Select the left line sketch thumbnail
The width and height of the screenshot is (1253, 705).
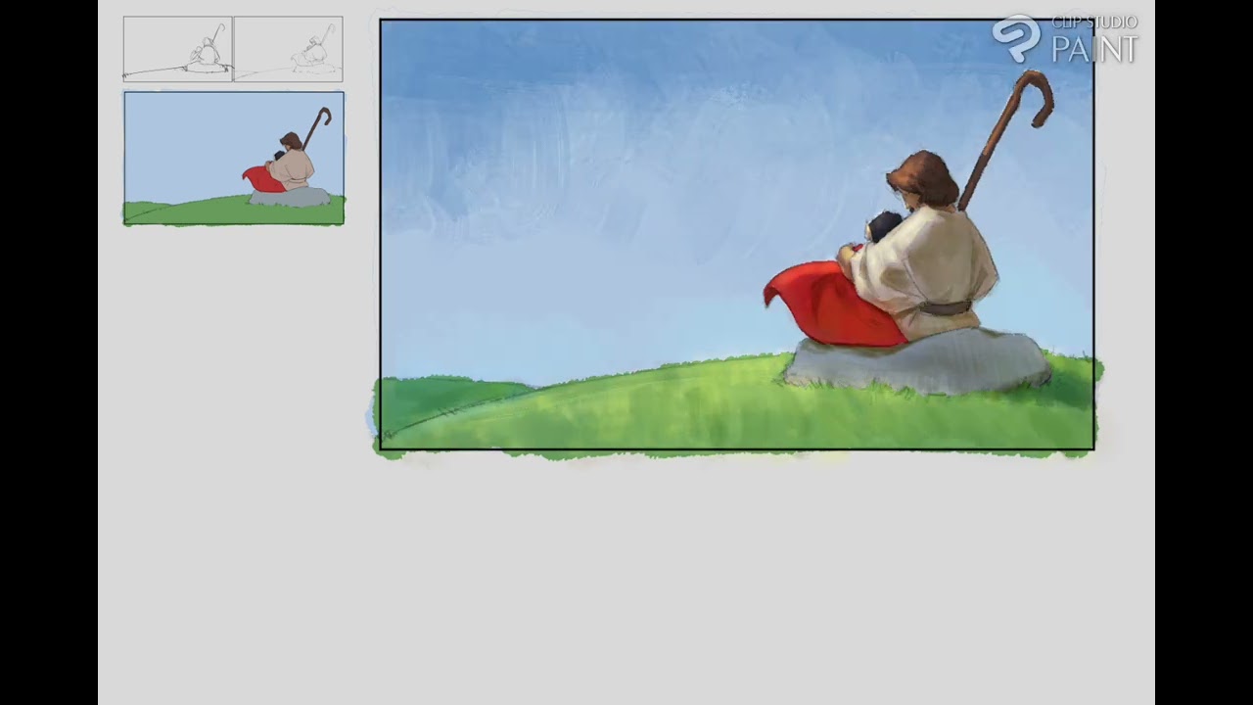(178, 49)
